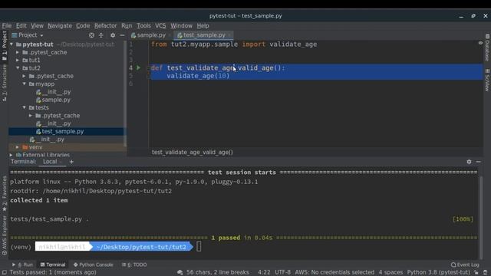Expand External Libraries node
Viewport: 491px width, 276px height.
coord(12,155)
